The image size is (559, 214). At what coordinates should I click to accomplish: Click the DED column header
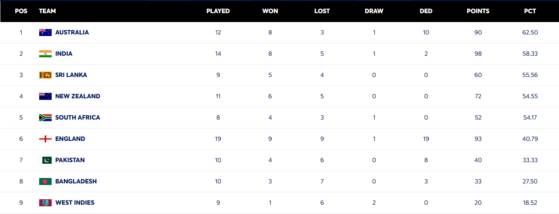click(426, 11)
